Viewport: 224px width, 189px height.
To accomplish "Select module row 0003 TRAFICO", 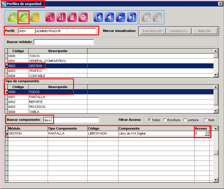I will 109,71.
